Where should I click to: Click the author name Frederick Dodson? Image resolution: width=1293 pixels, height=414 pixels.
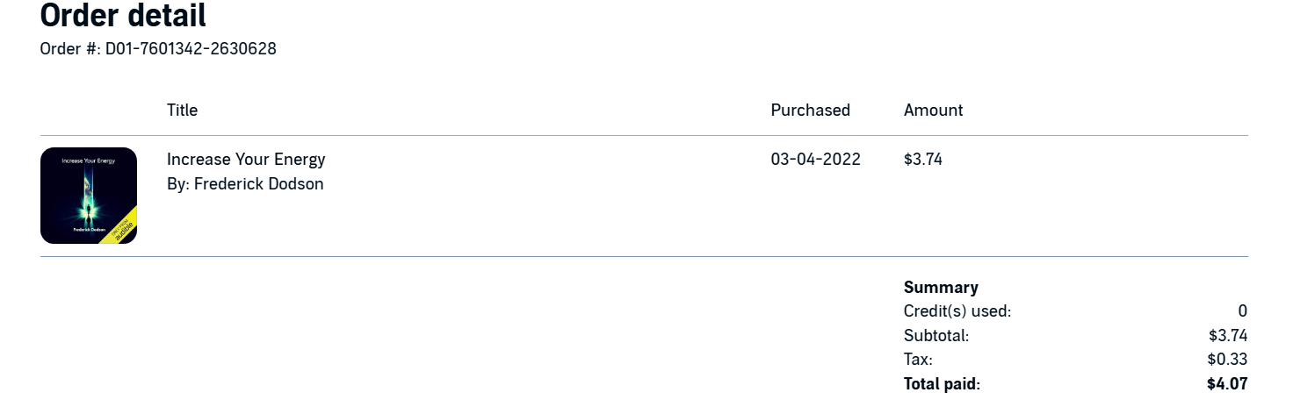258,184
